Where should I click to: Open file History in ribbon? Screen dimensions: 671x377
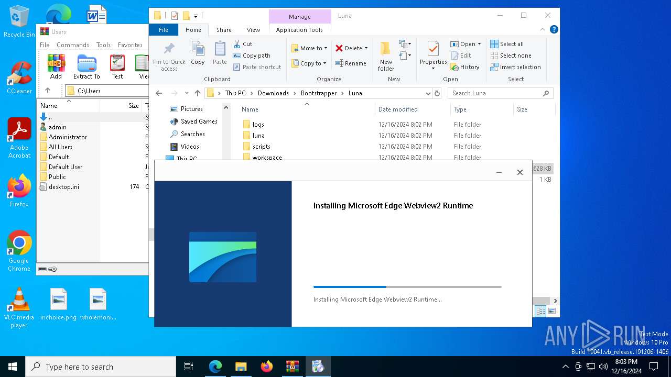[x=465, y=67]
